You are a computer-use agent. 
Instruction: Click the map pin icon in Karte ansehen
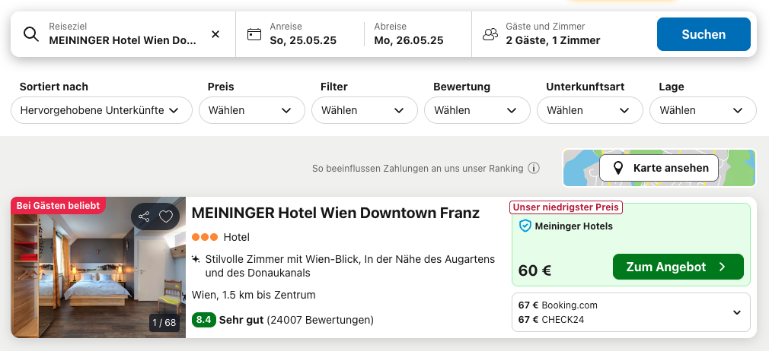(618, 168)
